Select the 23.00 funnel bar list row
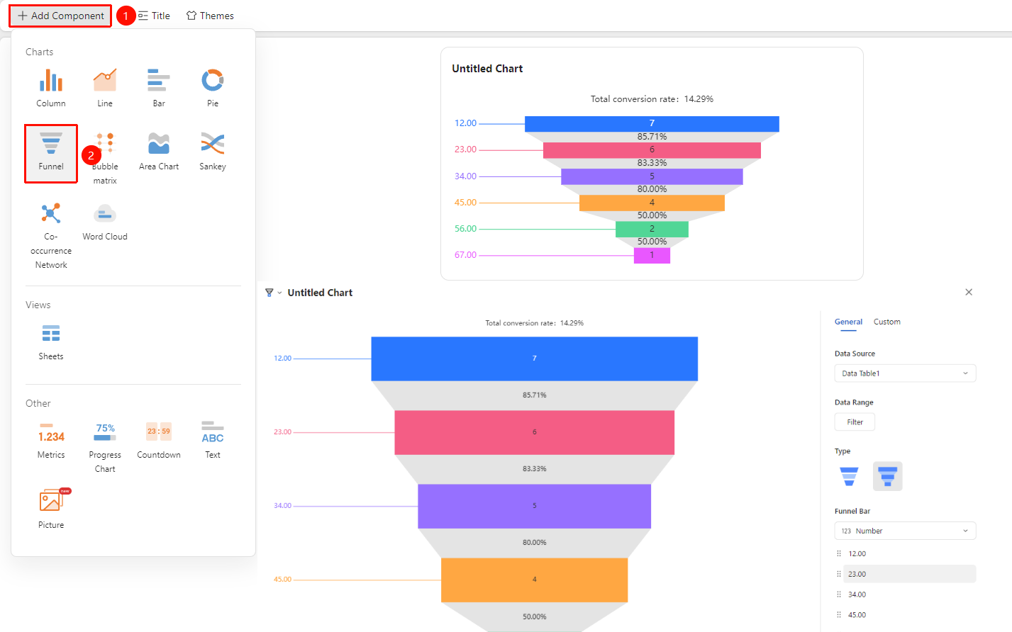 (905, 574)
